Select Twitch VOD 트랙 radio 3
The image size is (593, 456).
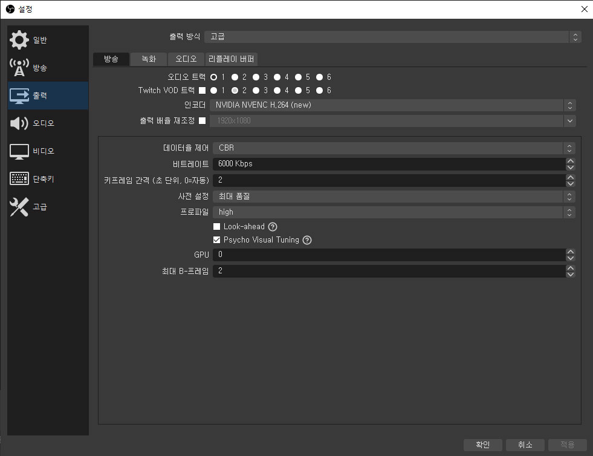256,91
